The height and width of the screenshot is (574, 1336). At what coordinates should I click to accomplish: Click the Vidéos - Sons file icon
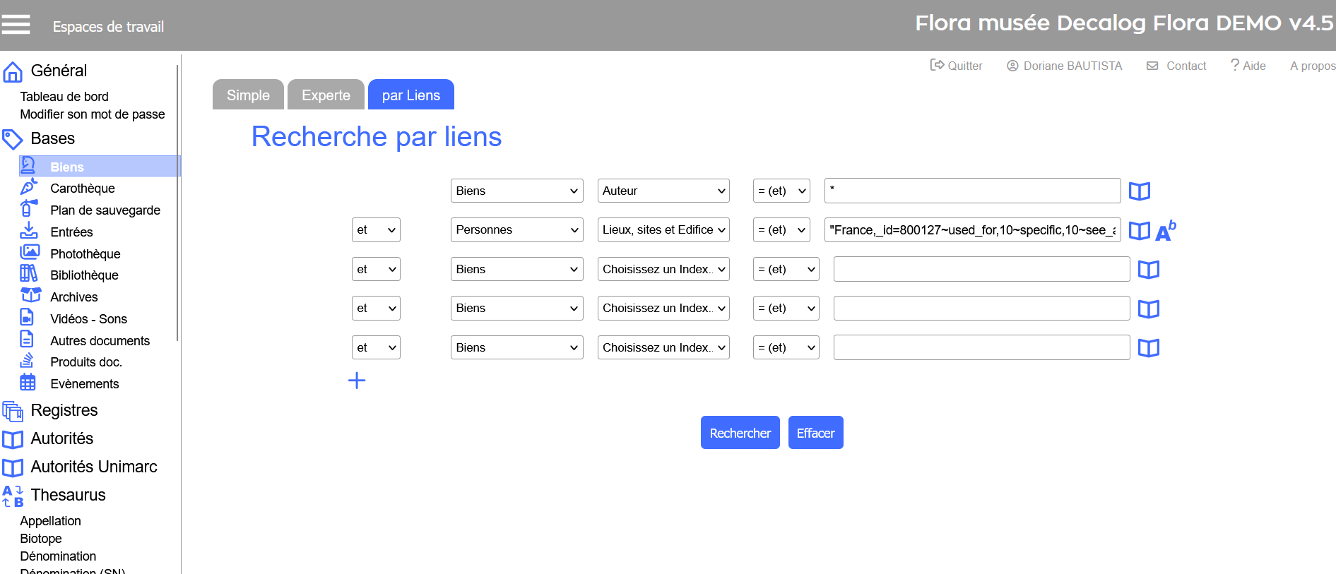(x=27, y=317)
